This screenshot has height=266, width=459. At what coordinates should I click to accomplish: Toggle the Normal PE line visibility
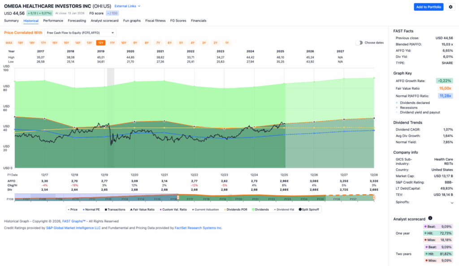(x=91, y=209)
